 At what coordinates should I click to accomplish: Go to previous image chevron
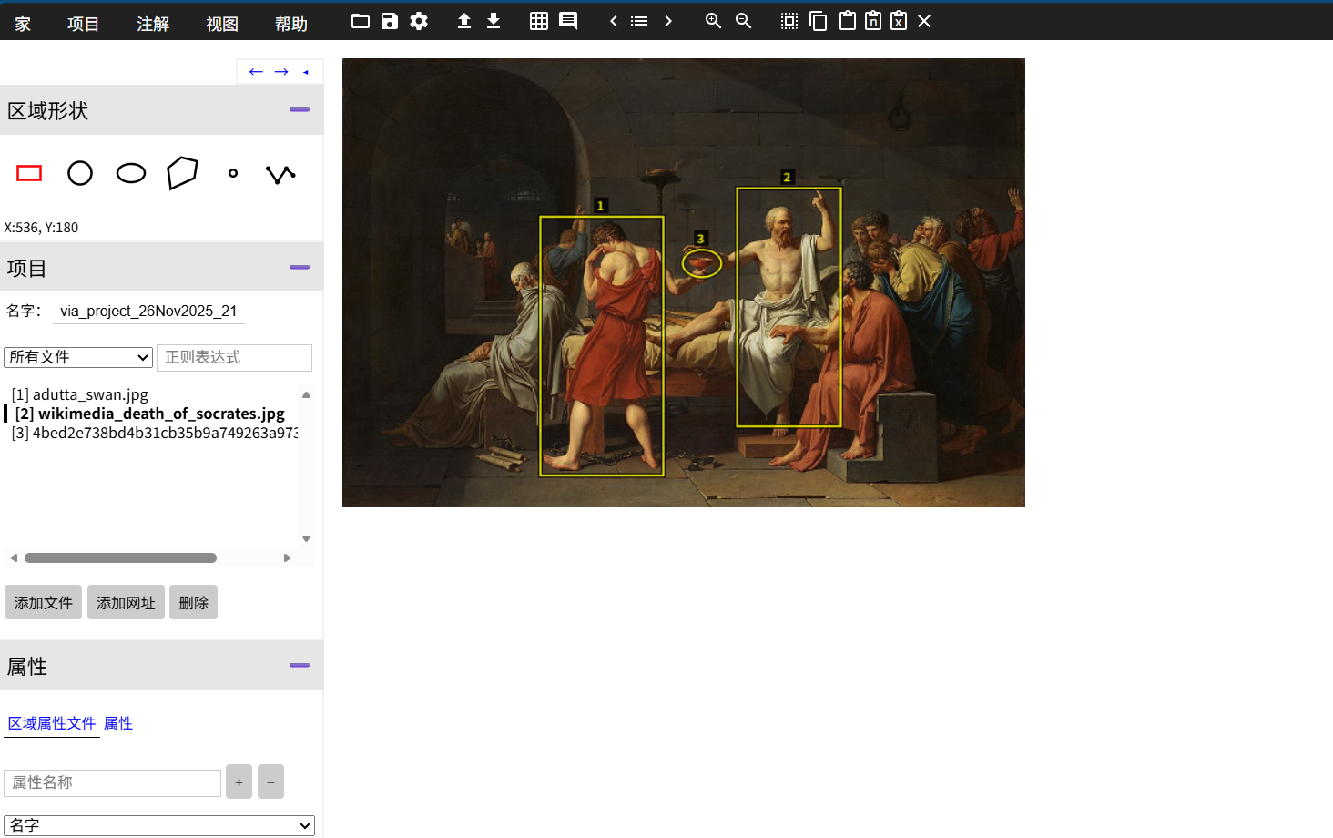click(x=614, y=21)
